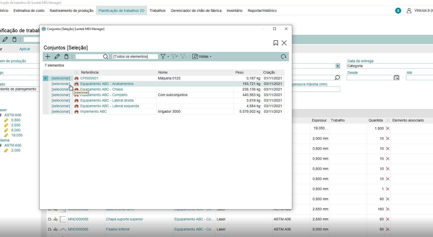Select Equipamento ABC - Completo via selecionar
The width and height of the screenshot is (433, 237).
coord(61,95)
